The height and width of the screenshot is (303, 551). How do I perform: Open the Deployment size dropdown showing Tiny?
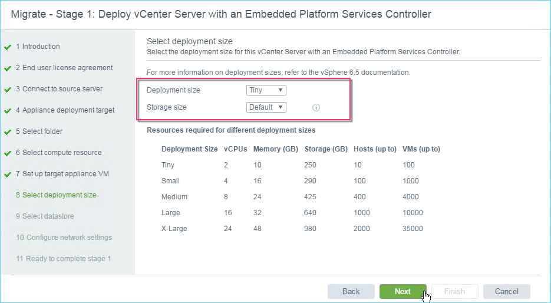tap(266, 90)
